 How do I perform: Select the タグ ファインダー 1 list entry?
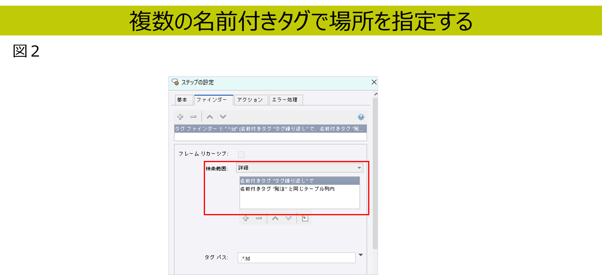[270, 129]
